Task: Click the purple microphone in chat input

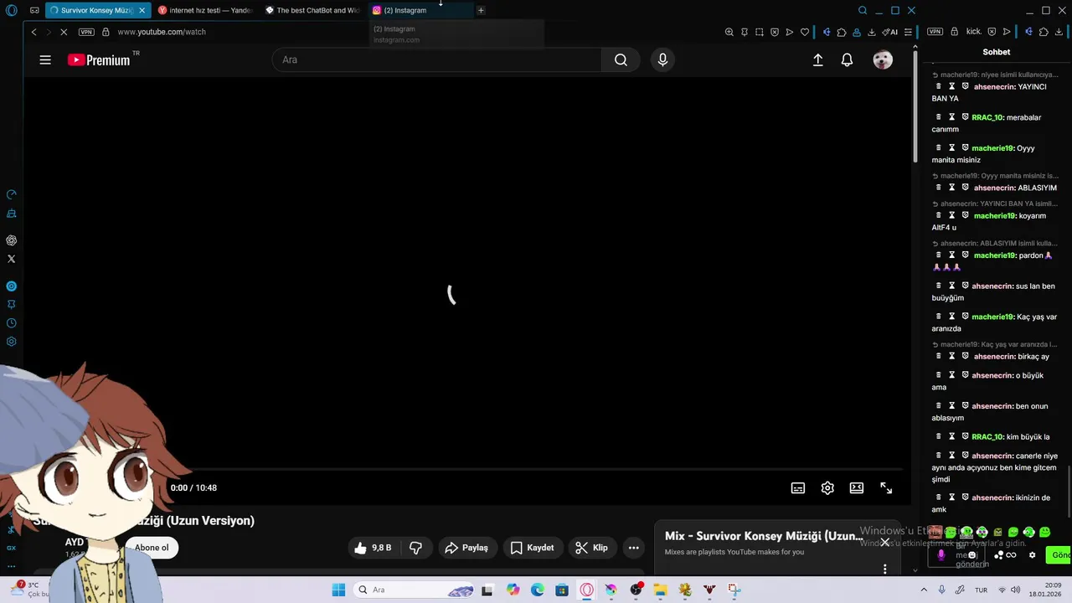Action: [x=941, y=554]
